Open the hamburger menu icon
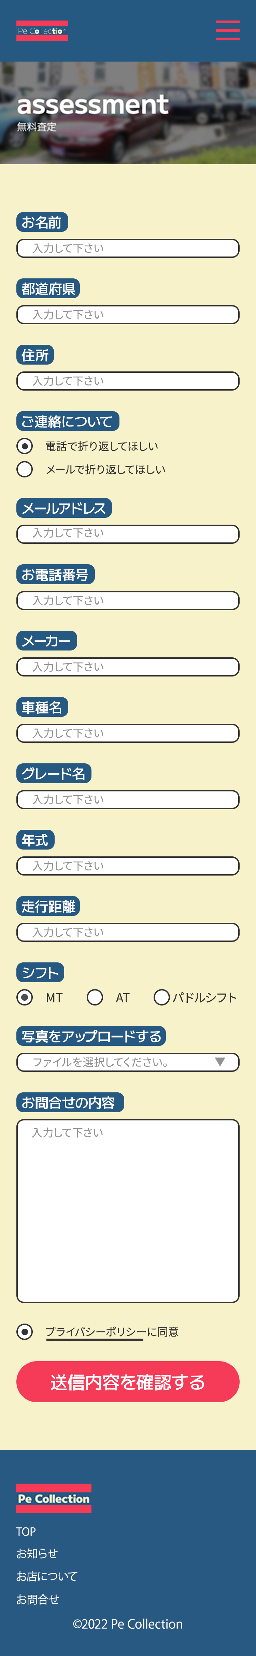 pos(227,30)
